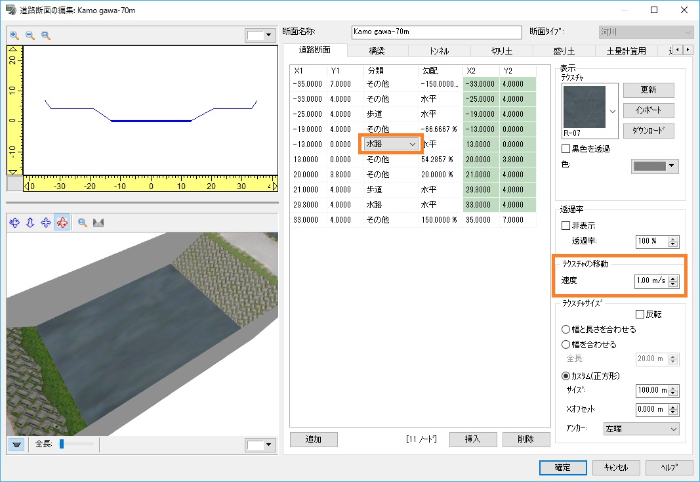Click the gray road view icon

pyautogui.click(x=100, y=223)
